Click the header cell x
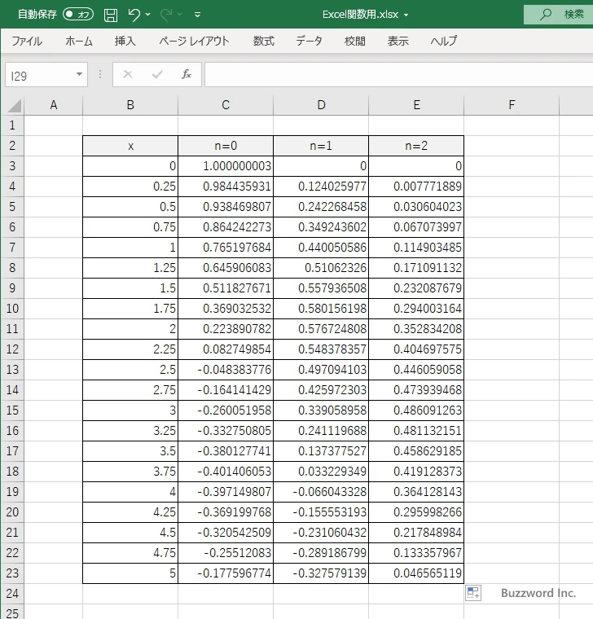 (x=130, y=146)
